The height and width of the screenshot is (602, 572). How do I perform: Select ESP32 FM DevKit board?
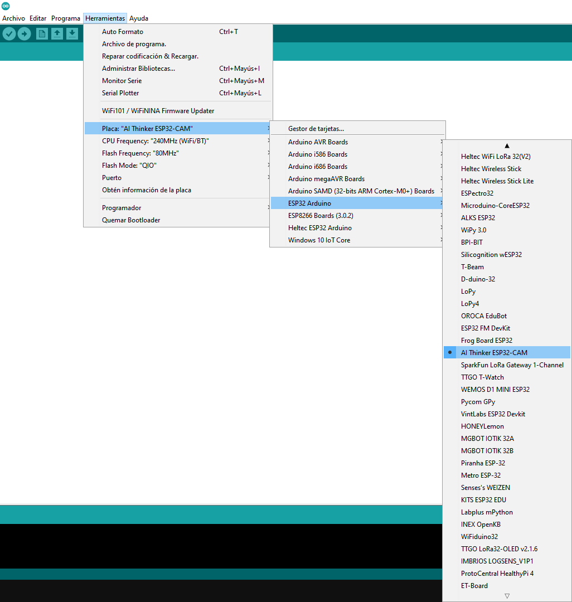tap(507, 328)
